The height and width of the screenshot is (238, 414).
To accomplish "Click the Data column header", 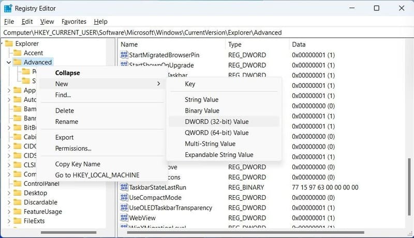I will pyautogui.click(x=347, y=44).
